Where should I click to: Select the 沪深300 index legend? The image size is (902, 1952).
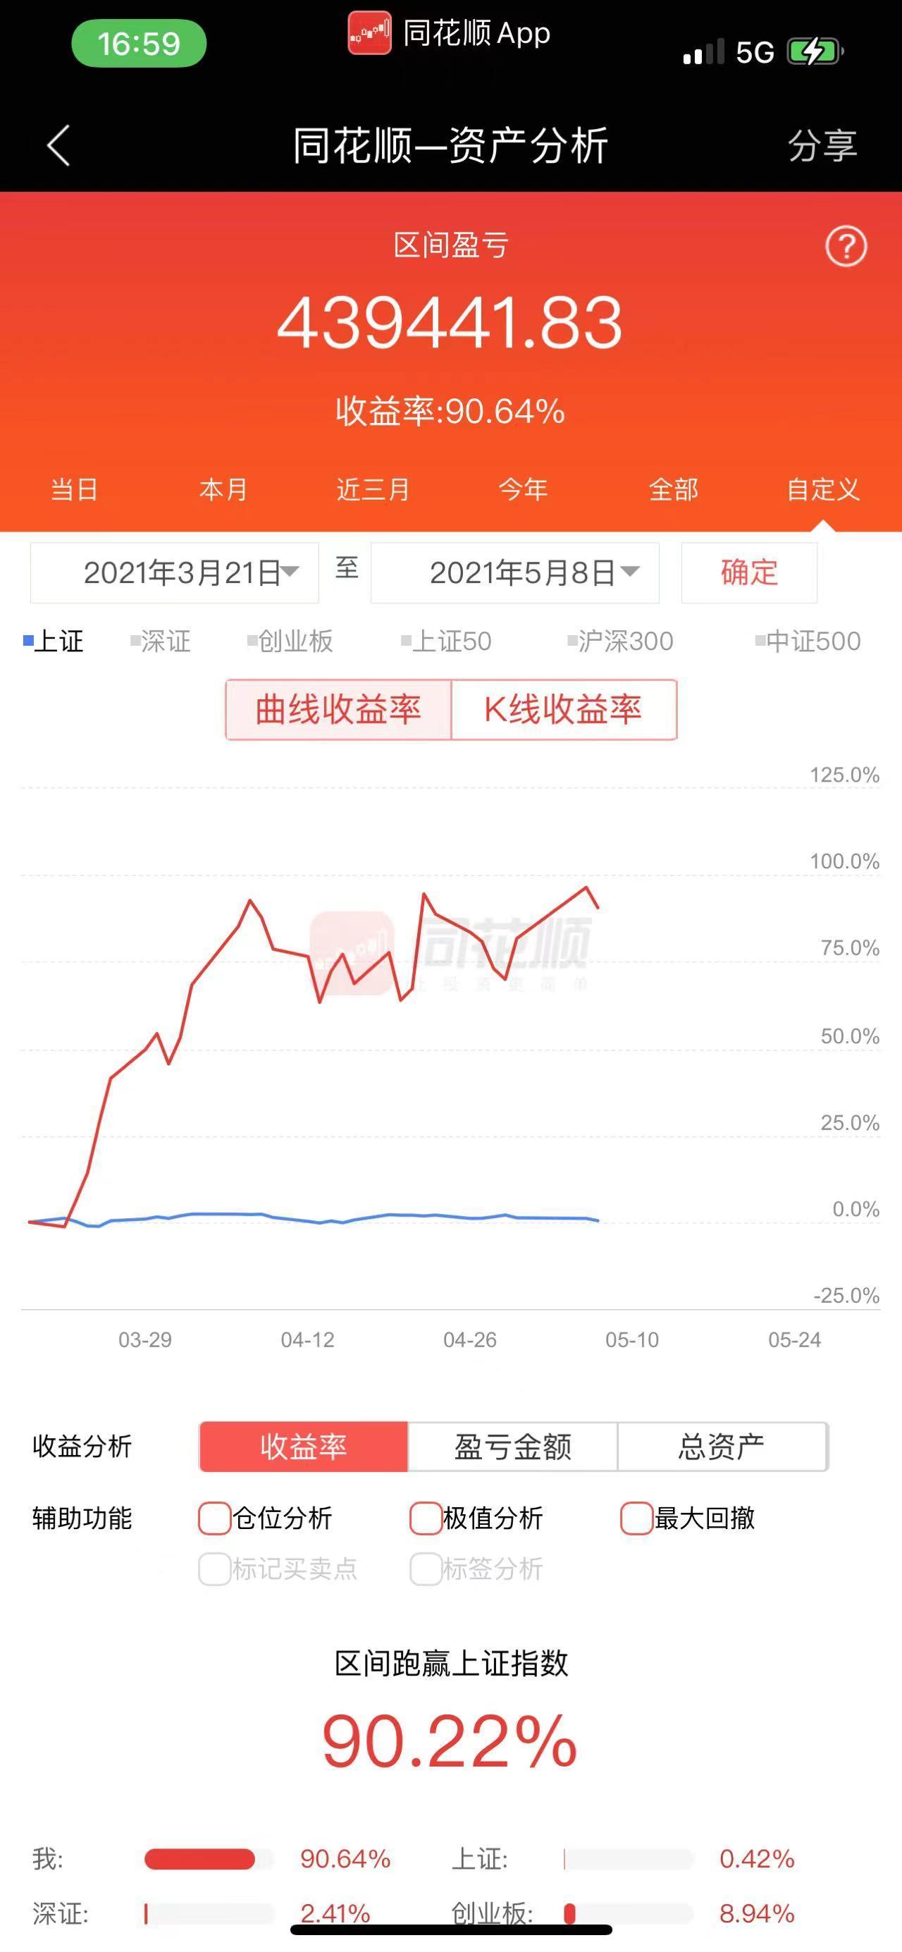click(x=620, y=641)
